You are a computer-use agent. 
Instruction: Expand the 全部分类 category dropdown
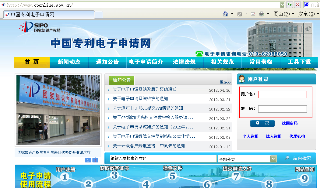click(x=273, y=159)
